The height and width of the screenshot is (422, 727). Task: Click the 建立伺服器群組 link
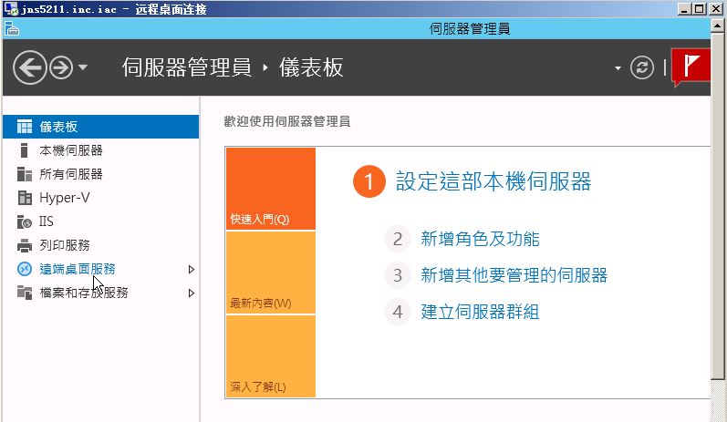(x=480, y=312)
